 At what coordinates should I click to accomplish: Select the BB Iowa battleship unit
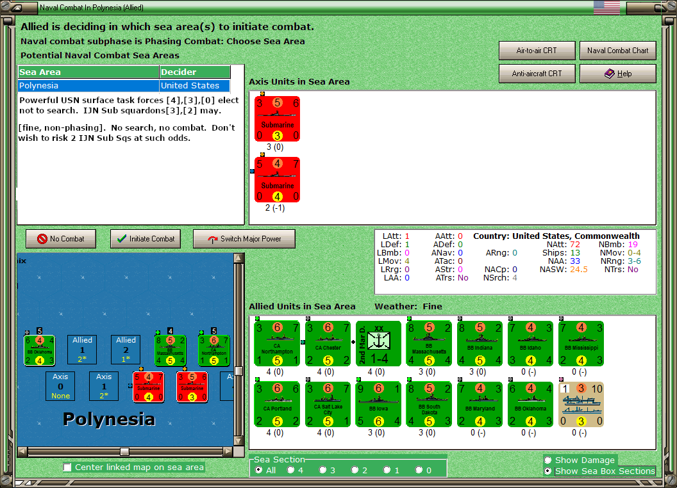tap(379, 404)
